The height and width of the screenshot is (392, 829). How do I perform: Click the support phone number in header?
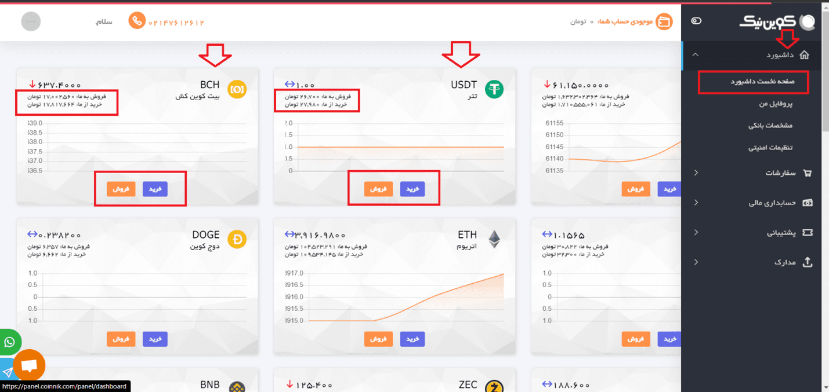pos(176,22)
